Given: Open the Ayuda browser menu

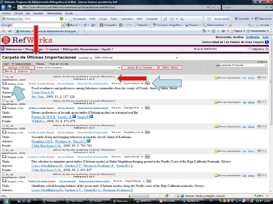Looking at the screenshot, I should coord(69,13).
